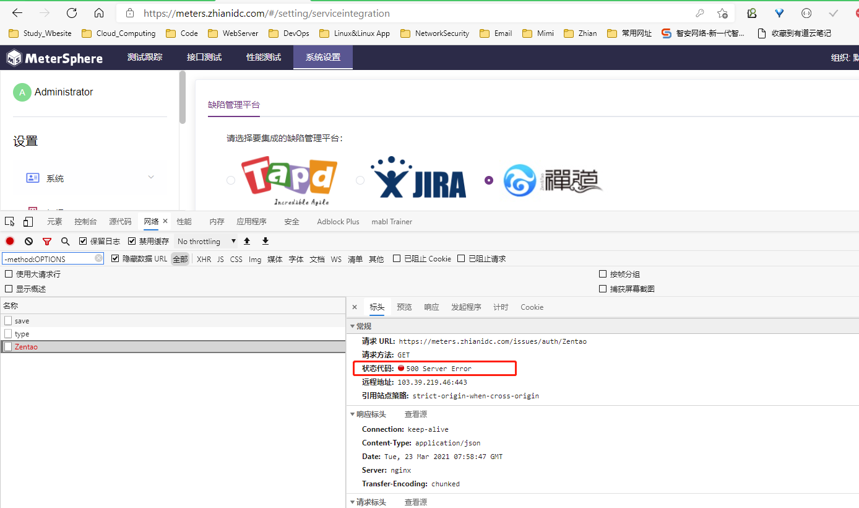Collapse the 系统 section in the sidebar

(x=151, y=178)
